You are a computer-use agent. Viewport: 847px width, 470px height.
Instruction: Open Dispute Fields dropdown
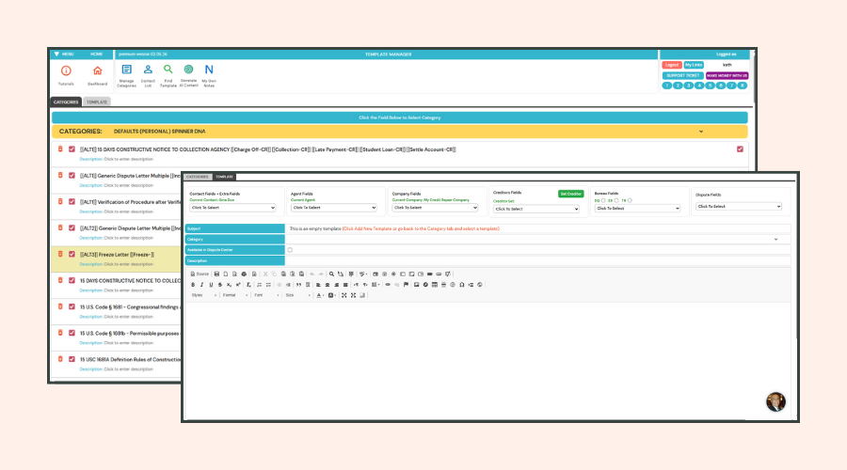pyautogui.click(x=739, y=206)
